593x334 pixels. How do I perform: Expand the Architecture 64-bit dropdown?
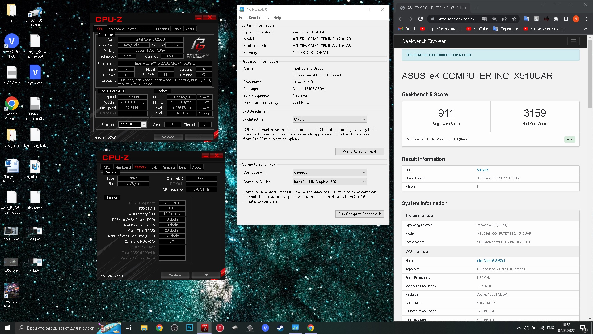click(x=330, y=119)
